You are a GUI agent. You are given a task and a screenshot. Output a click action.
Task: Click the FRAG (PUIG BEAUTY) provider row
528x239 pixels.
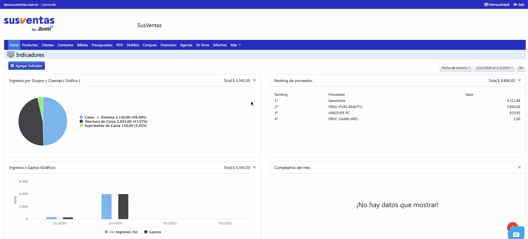coord(397,107)
